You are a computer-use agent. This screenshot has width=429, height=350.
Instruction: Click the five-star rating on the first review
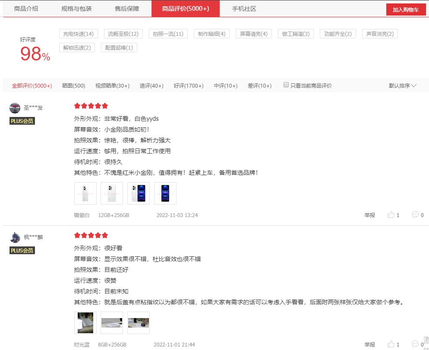click(x=91, y=105)
